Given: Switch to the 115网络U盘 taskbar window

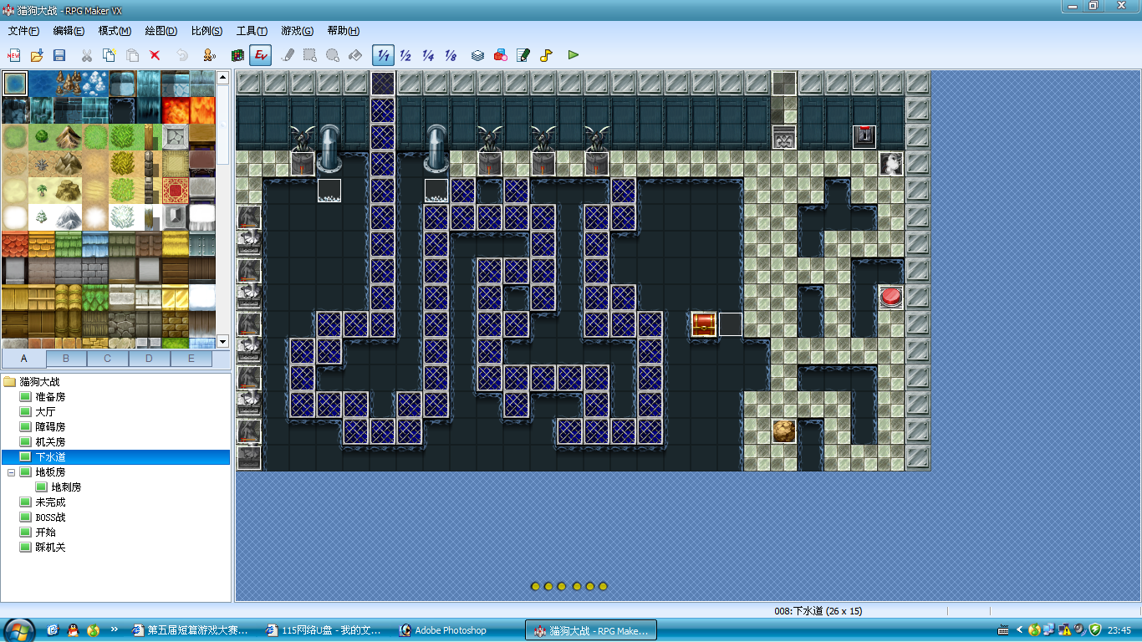Looking at the screenshot, I should point(324,630).
